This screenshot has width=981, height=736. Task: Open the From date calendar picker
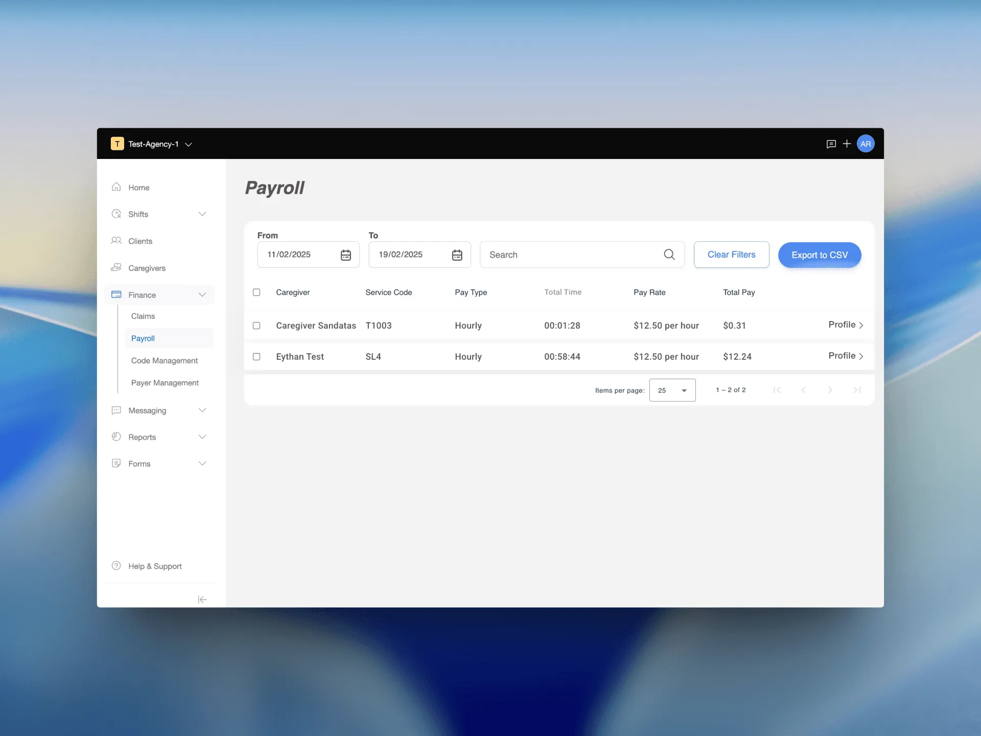click(x=346, y=255)
